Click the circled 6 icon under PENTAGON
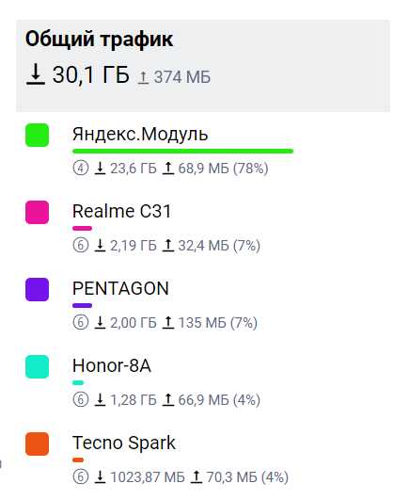This screenshot has height=500, width=409. (81, 322)
